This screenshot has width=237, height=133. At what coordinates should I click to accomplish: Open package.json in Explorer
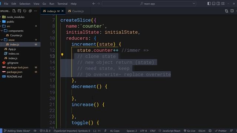coord(14,72)
